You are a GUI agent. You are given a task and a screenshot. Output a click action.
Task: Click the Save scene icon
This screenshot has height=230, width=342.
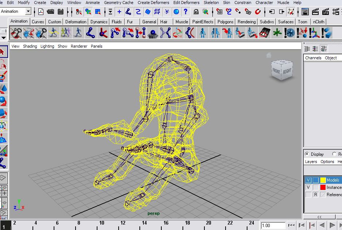60,12
